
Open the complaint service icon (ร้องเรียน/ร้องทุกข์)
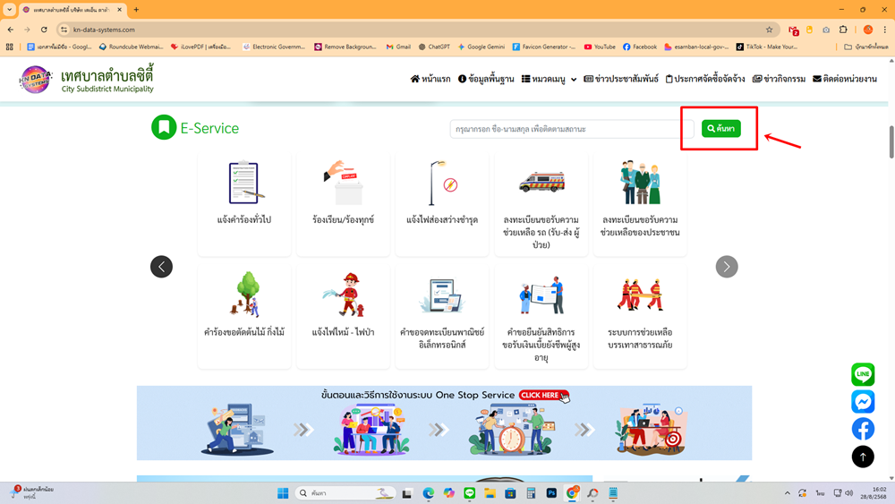(343, 184)
